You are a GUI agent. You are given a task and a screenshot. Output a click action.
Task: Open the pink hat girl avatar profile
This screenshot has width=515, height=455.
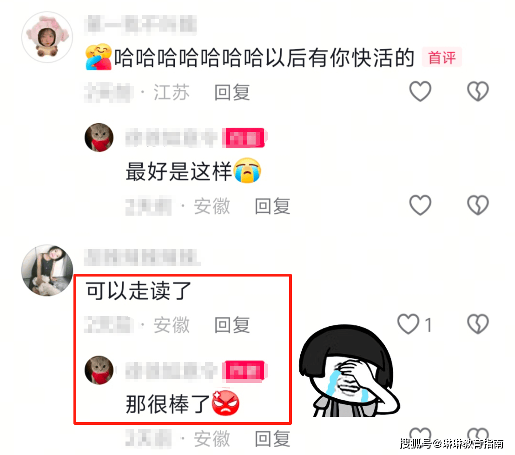point(47,37)
